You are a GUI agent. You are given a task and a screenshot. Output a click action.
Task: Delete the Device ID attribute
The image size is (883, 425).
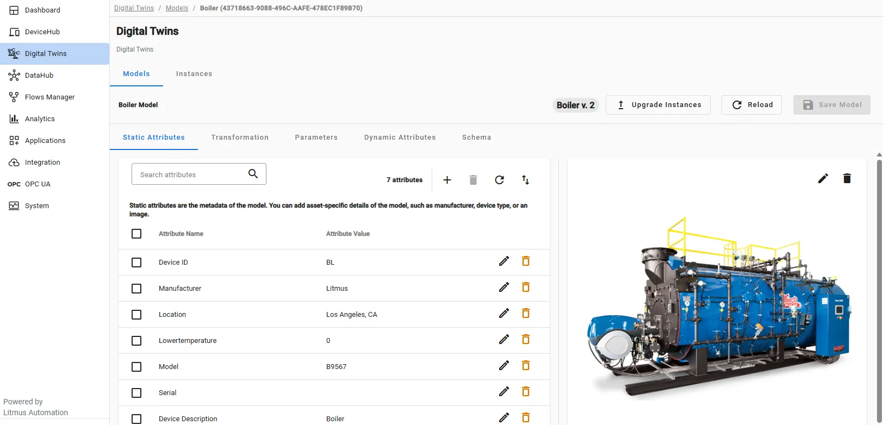tap(526, 261)
